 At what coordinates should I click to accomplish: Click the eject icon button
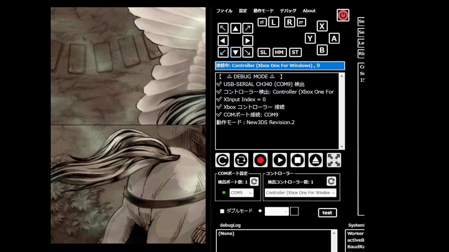pos(316,160)
